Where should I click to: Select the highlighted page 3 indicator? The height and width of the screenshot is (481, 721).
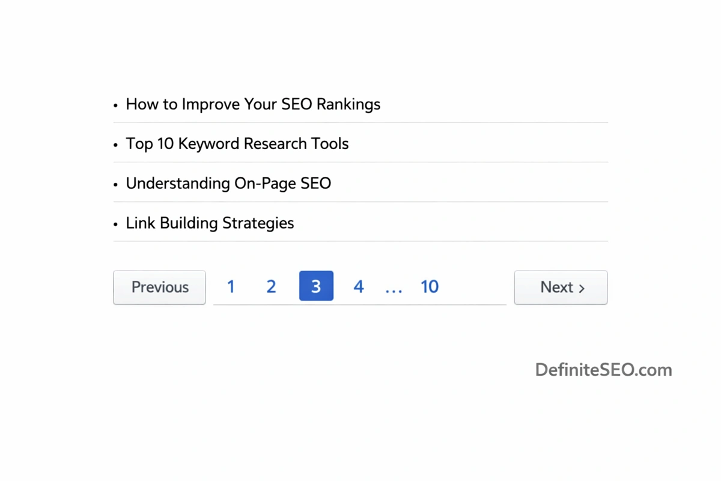(316, 286)
